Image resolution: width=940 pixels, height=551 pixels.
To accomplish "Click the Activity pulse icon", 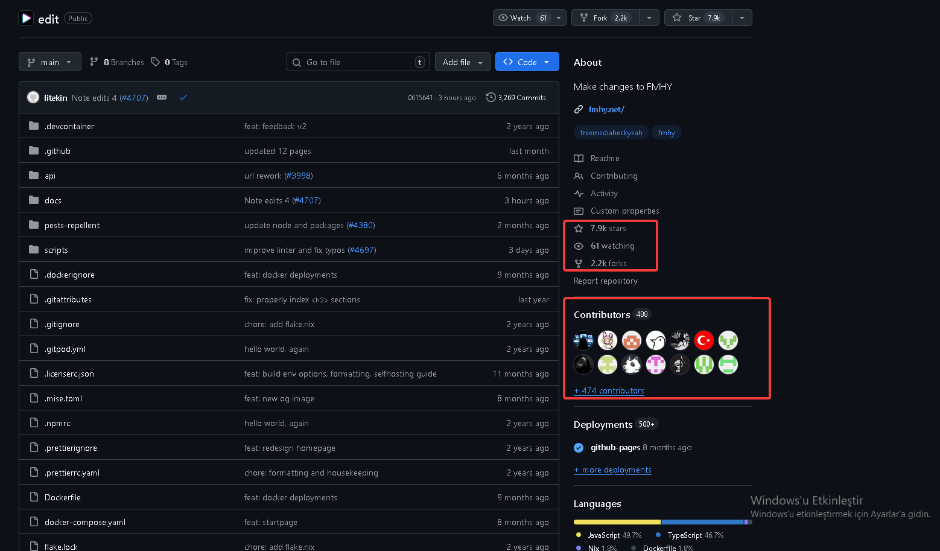I will [x=579, y=193].
